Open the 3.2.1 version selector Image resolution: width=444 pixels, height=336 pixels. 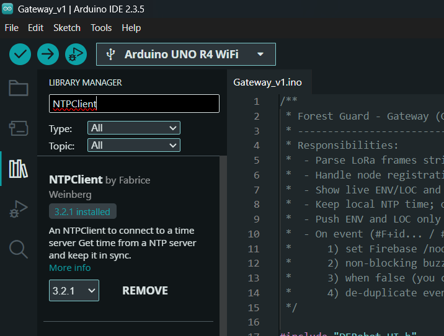74,290
